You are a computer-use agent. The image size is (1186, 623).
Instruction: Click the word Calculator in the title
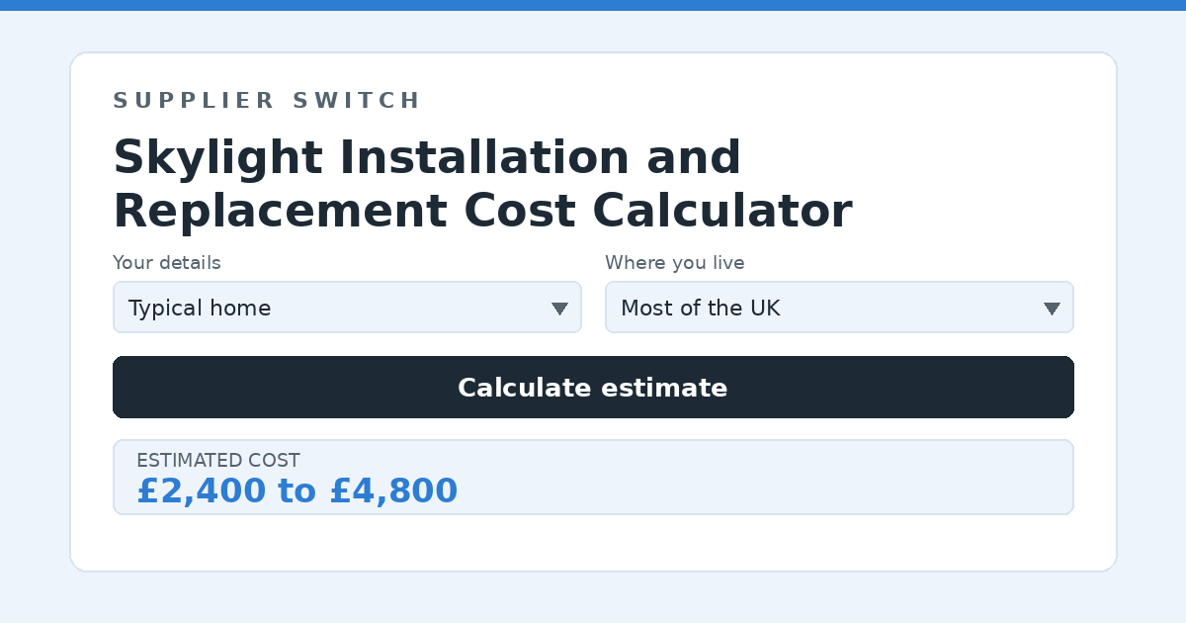[722, 211]
